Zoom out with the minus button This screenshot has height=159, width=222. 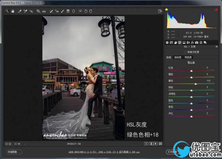7,144
